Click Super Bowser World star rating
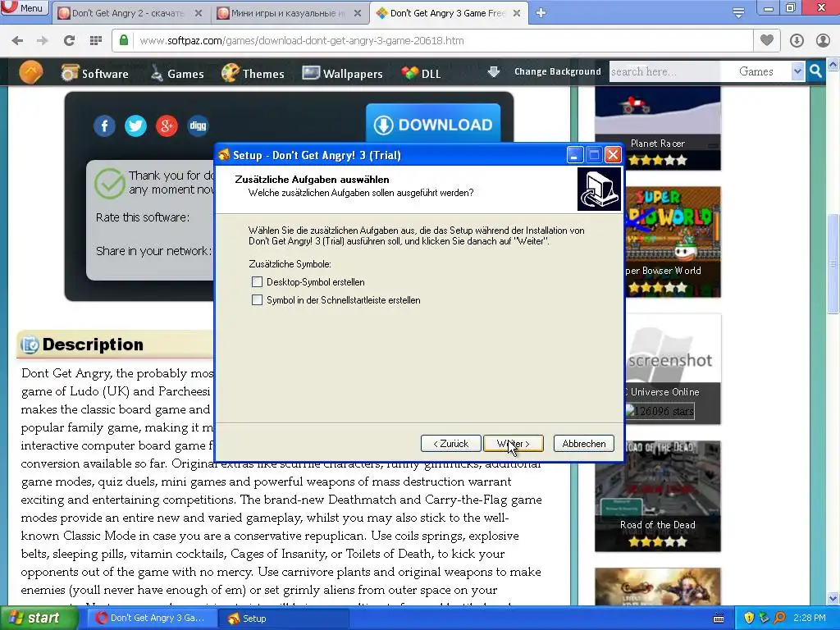This screenshot has height=630, width=840. pos(657,288)
